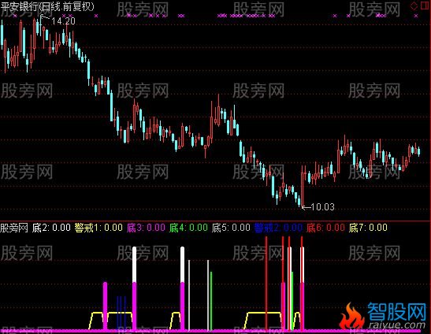Click the 股旁网 indicator name in sub-panel header

tap(14, 228)
